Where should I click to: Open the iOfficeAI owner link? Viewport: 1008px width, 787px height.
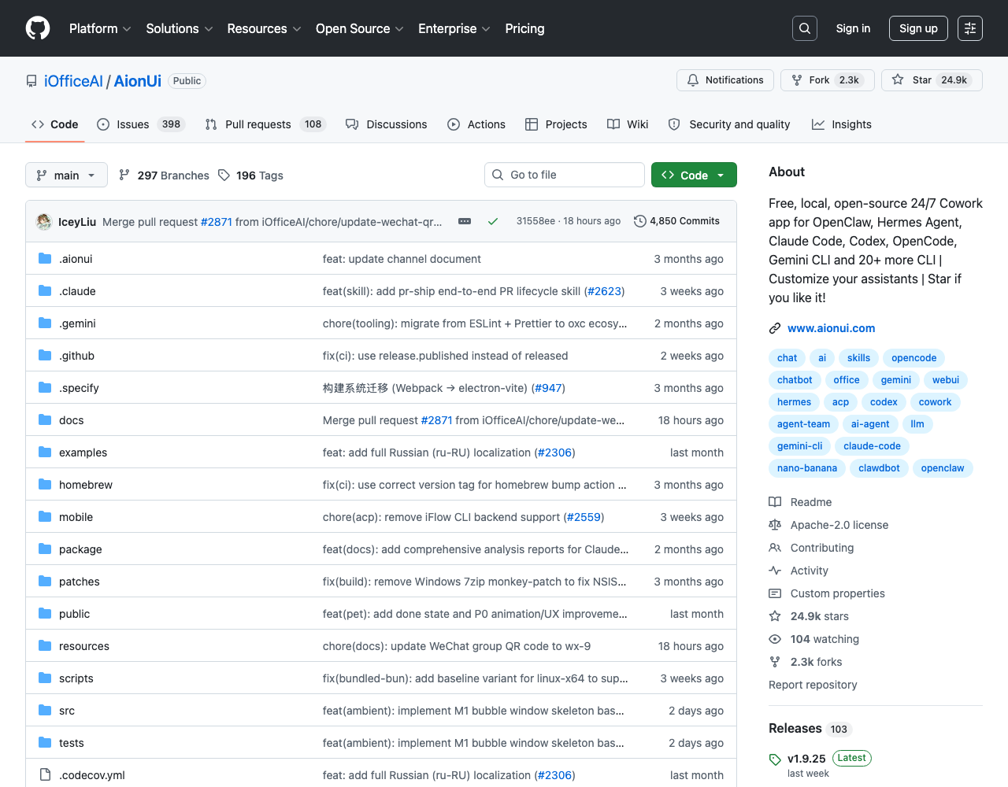[73, 81]
